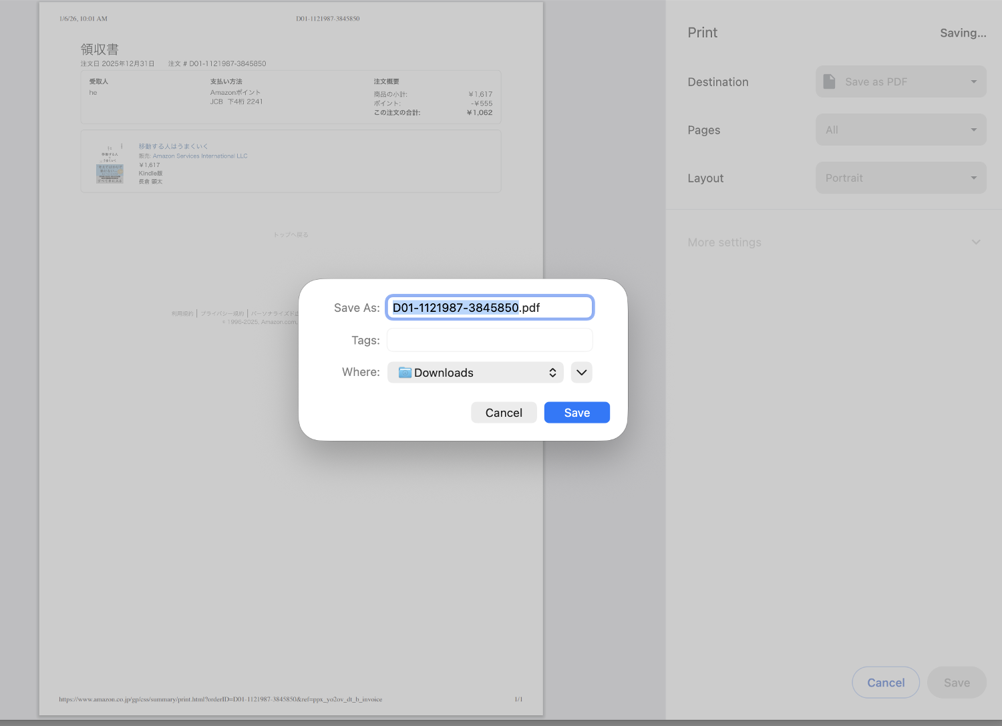Click the Saving... status text

[x=963, y=33]
